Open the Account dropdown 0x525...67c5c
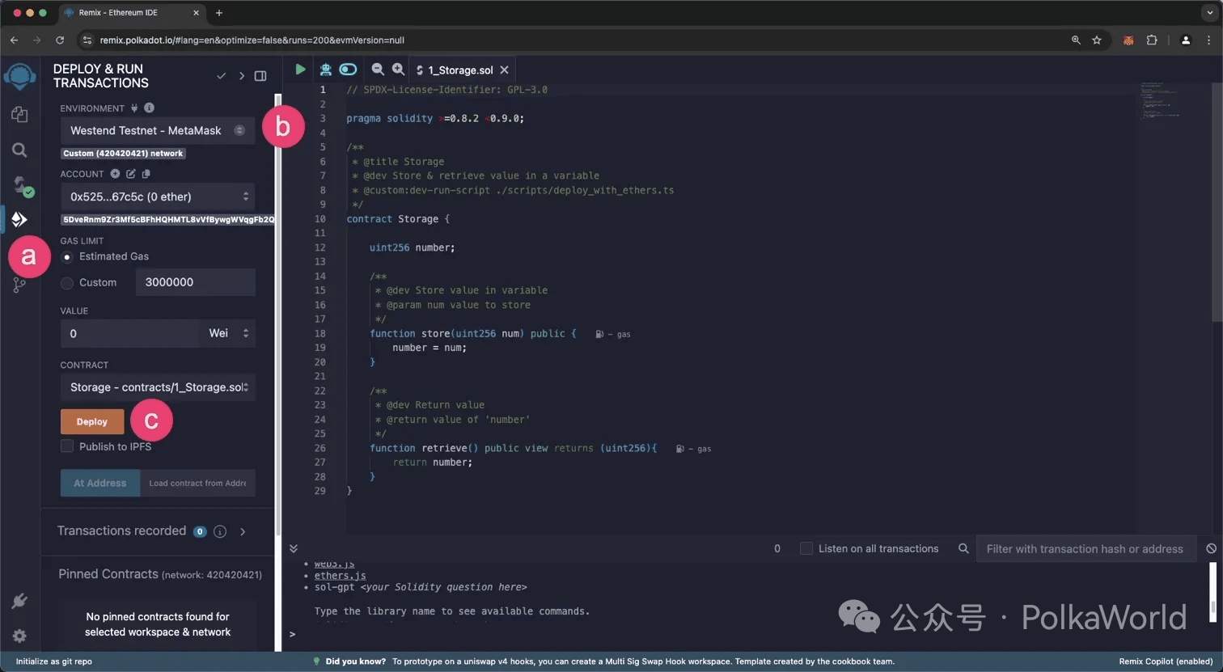Viewport: 1223px width, 672px height. point(158,197)
